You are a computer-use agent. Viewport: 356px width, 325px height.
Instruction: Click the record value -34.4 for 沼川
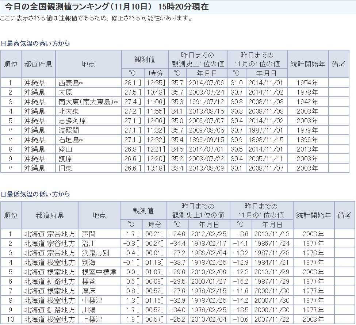tap(177, 244)
